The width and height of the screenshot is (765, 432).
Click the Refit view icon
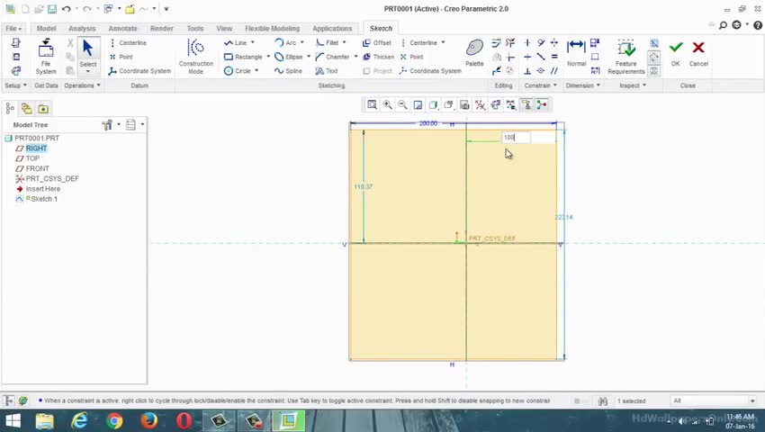[x=373, y=104]
